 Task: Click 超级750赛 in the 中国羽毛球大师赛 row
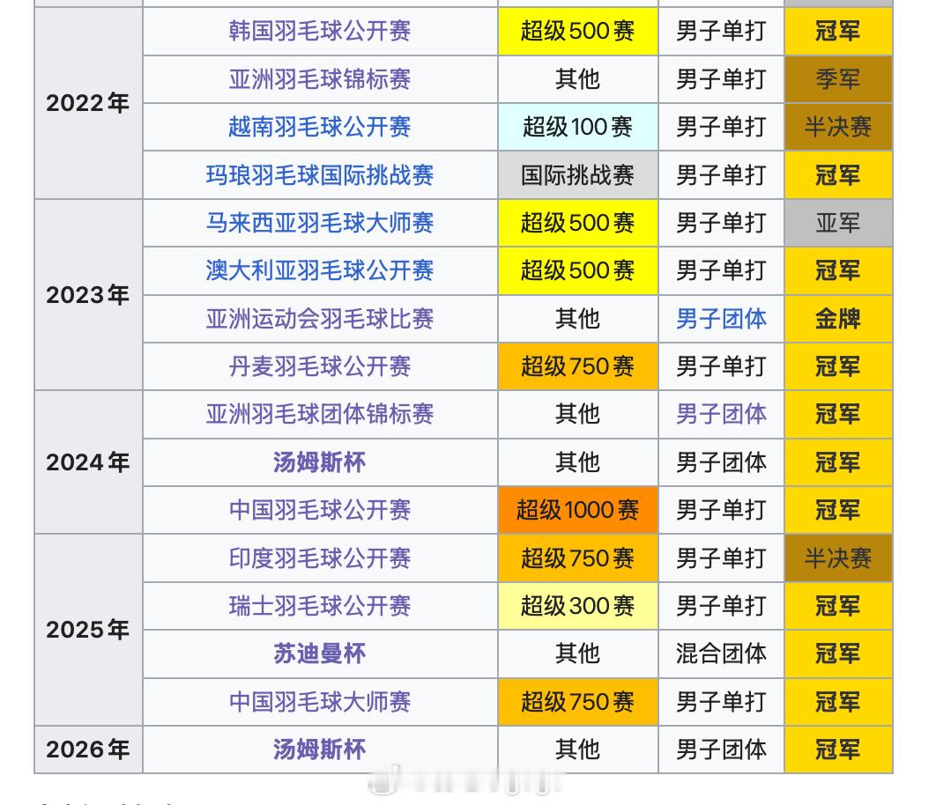pos(578,702)
